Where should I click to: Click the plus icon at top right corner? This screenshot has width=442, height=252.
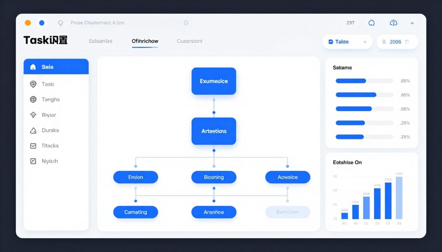(412, 23)
